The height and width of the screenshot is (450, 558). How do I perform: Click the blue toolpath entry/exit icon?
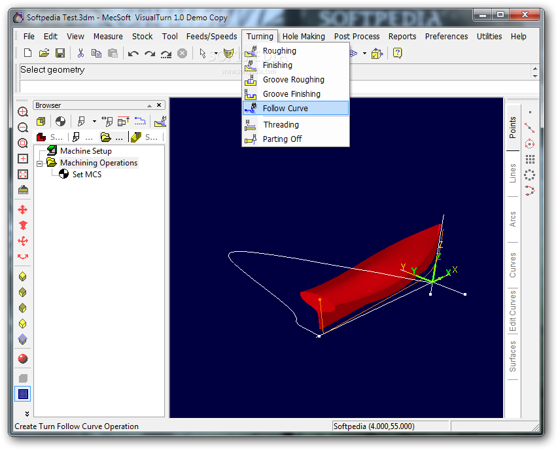click(x=140, y=121)
